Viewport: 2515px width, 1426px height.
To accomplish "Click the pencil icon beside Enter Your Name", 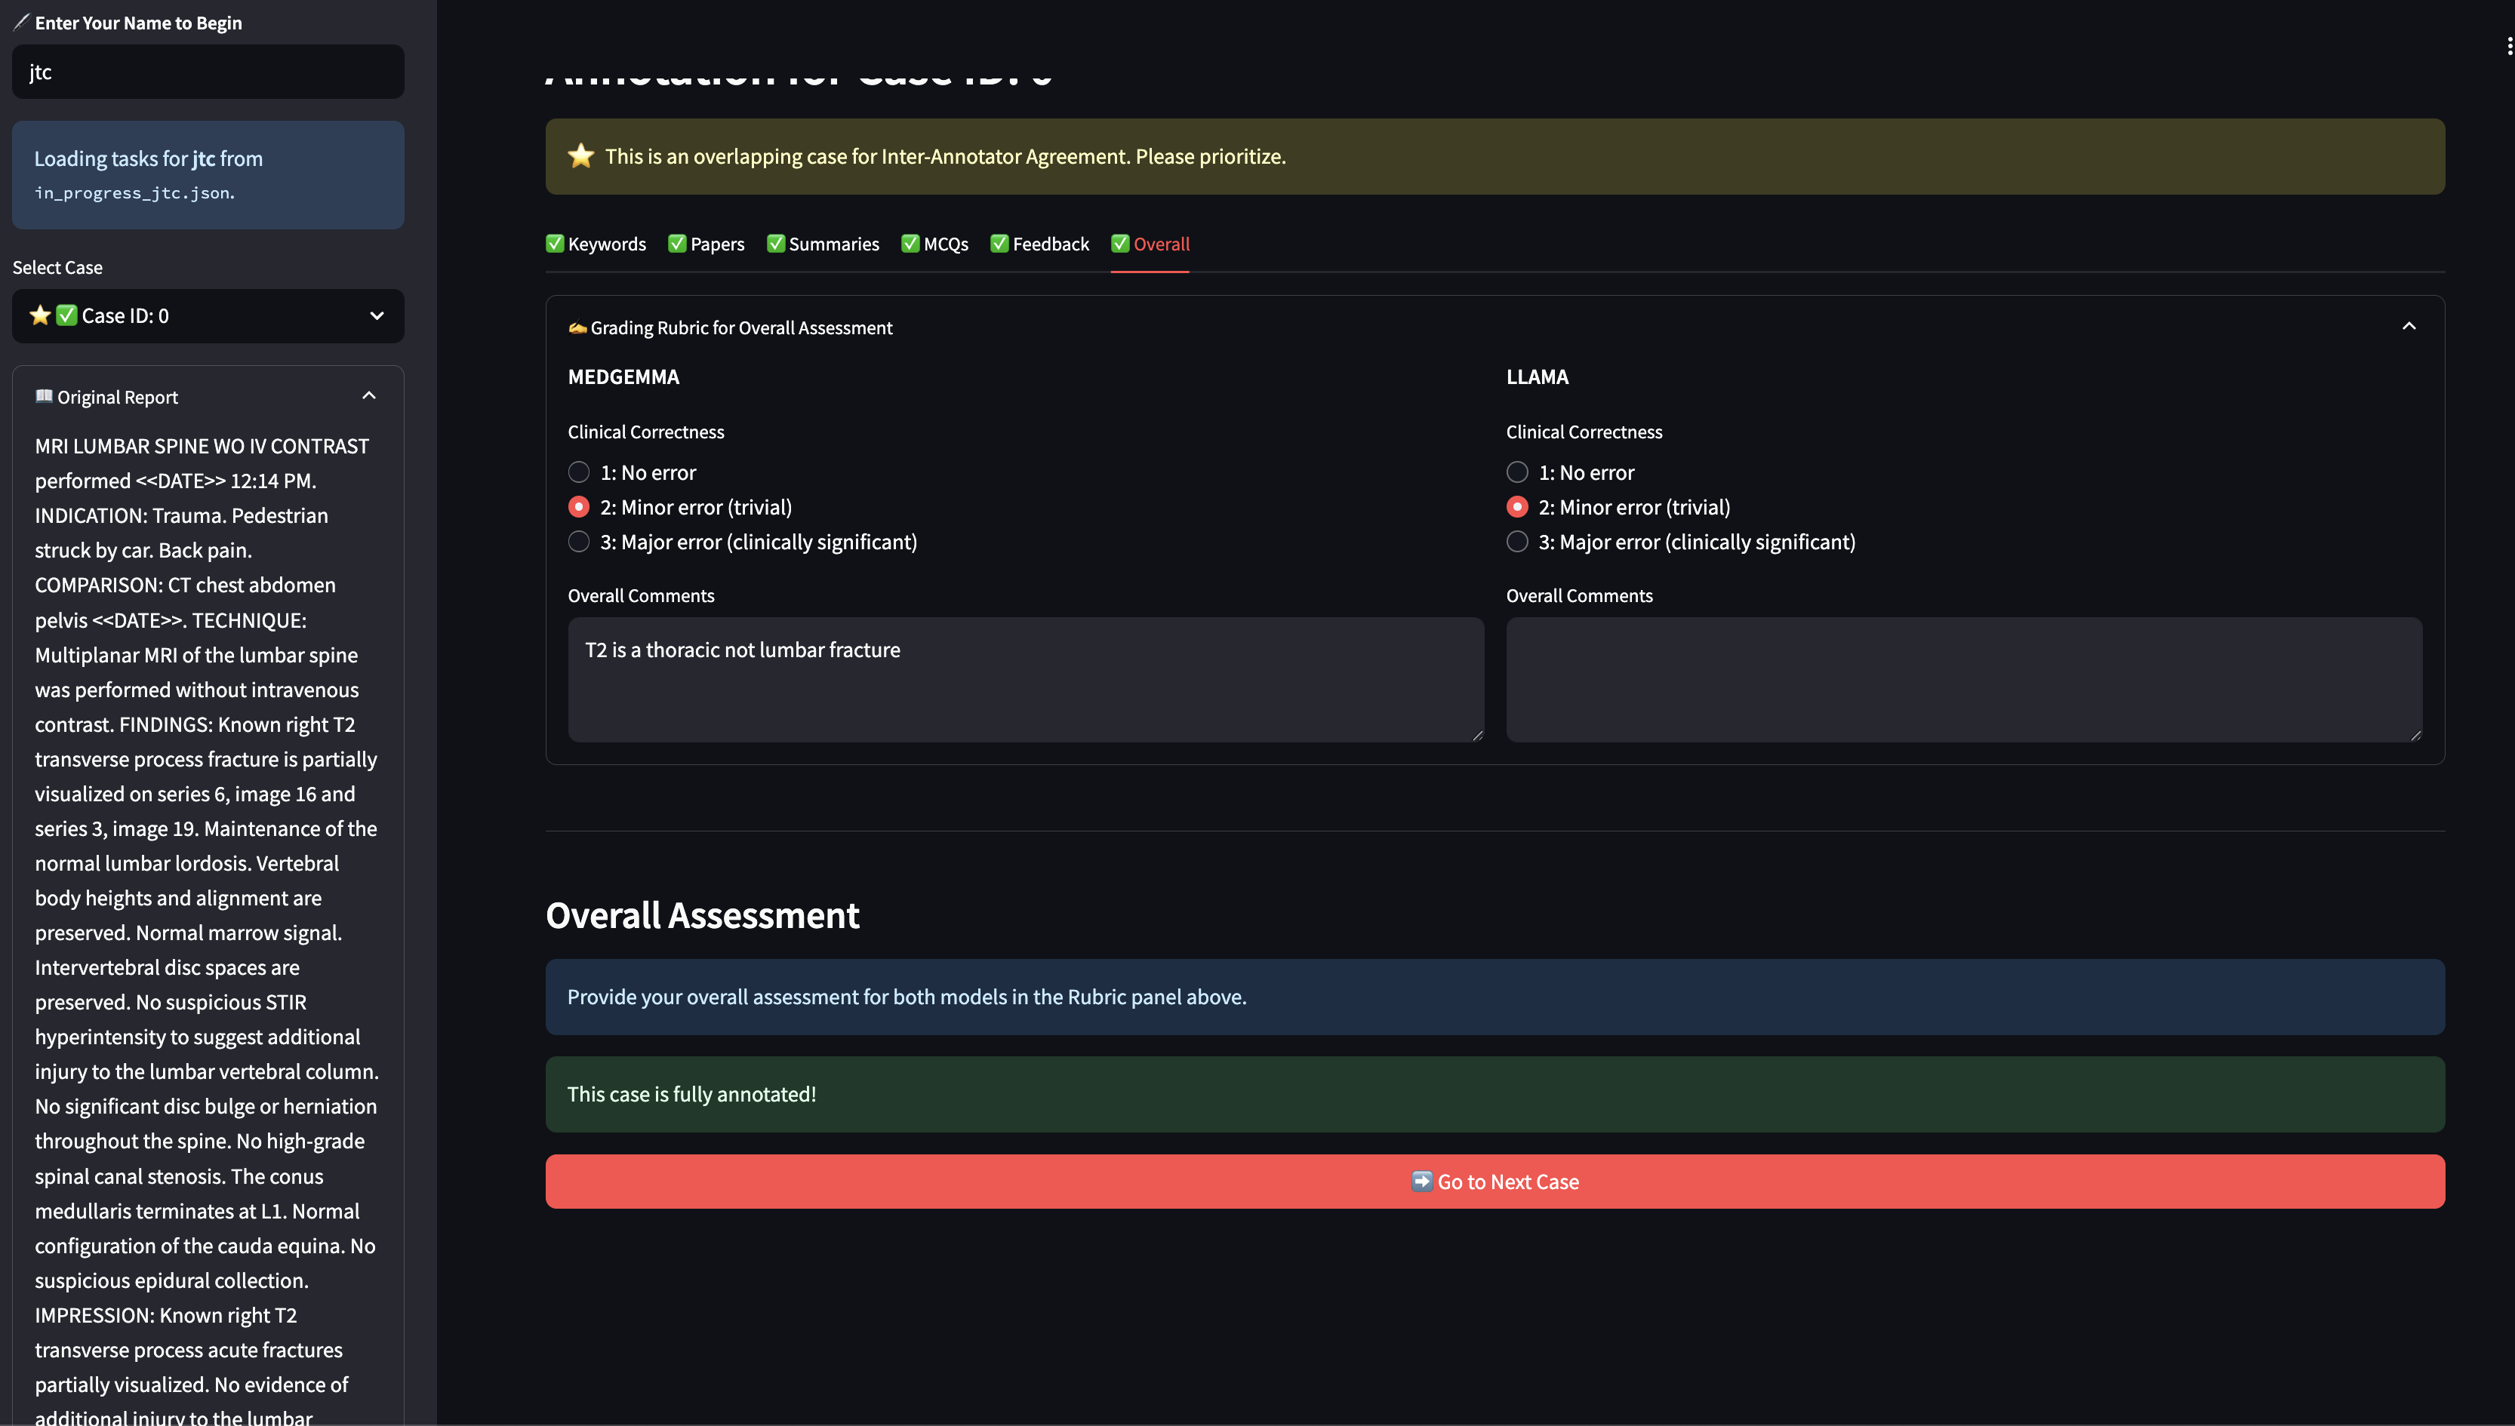I will (x=20, y=22).
